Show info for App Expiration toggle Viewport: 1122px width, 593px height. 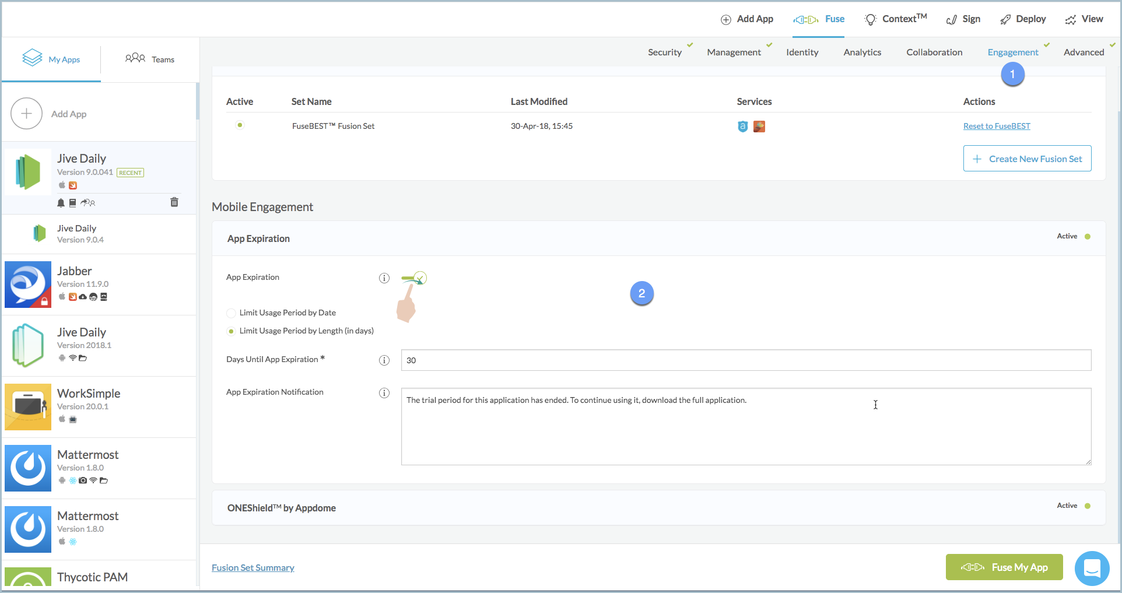pos(384,278)
